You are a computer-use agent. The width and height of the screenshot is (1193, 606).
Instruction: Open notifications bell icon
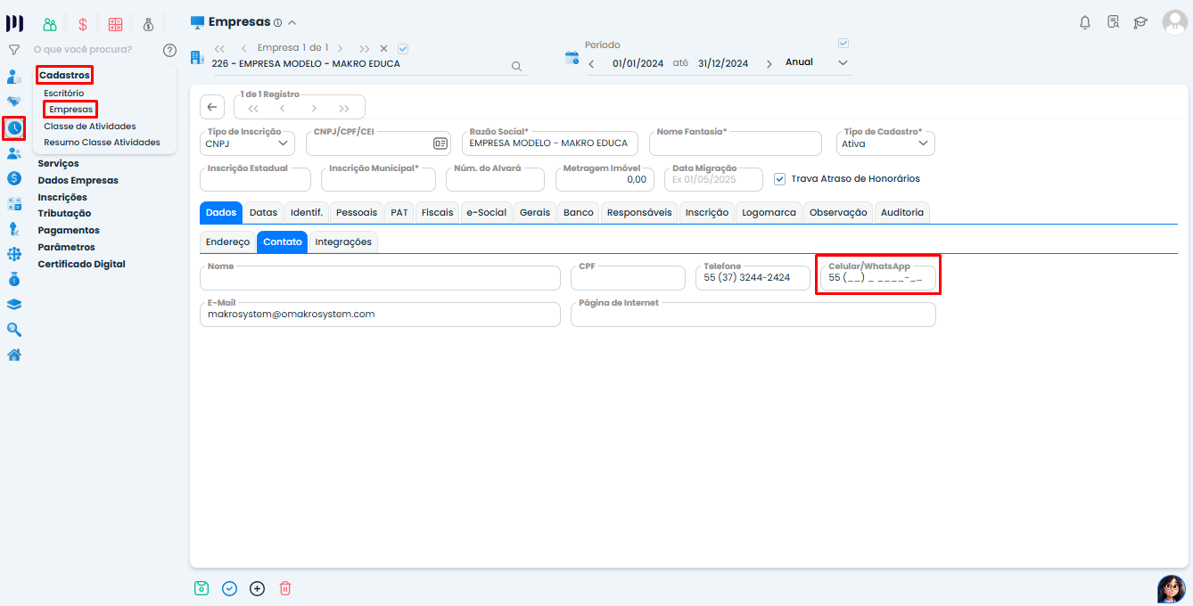(x=1085, y=22)
